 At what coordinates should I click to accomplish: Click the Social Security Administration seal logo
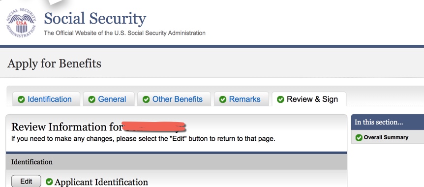pyautogui.click(x=21, y=23)
